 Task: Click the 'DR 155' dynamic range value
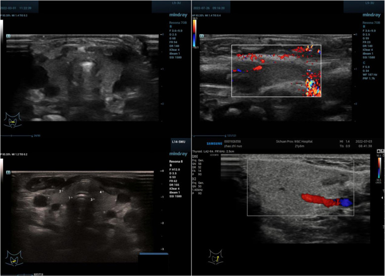[x=174, y=185]
